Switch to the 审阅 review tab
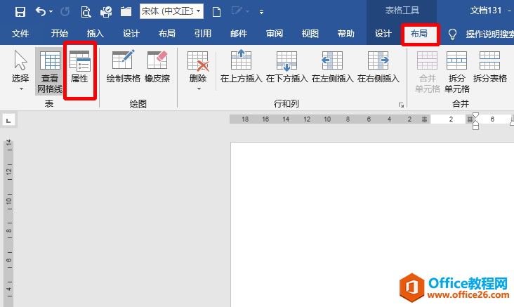The width and height of the screenshot is (514, 307). point(275,34)
